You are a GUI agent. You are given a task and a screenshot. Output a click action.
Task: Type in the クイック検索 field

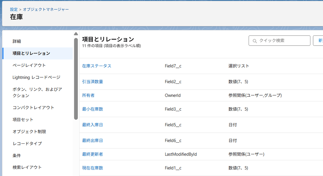pyautogui.click(x=283, y=41)
